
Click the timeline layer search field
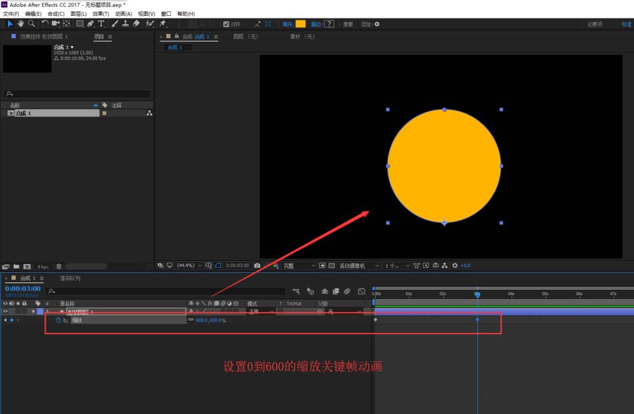[x=165, y=291]
